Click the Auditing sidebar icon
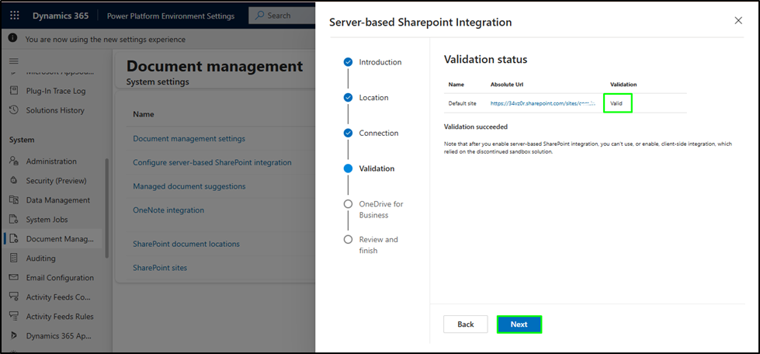 pyautogui.click(x=14, y=259)
